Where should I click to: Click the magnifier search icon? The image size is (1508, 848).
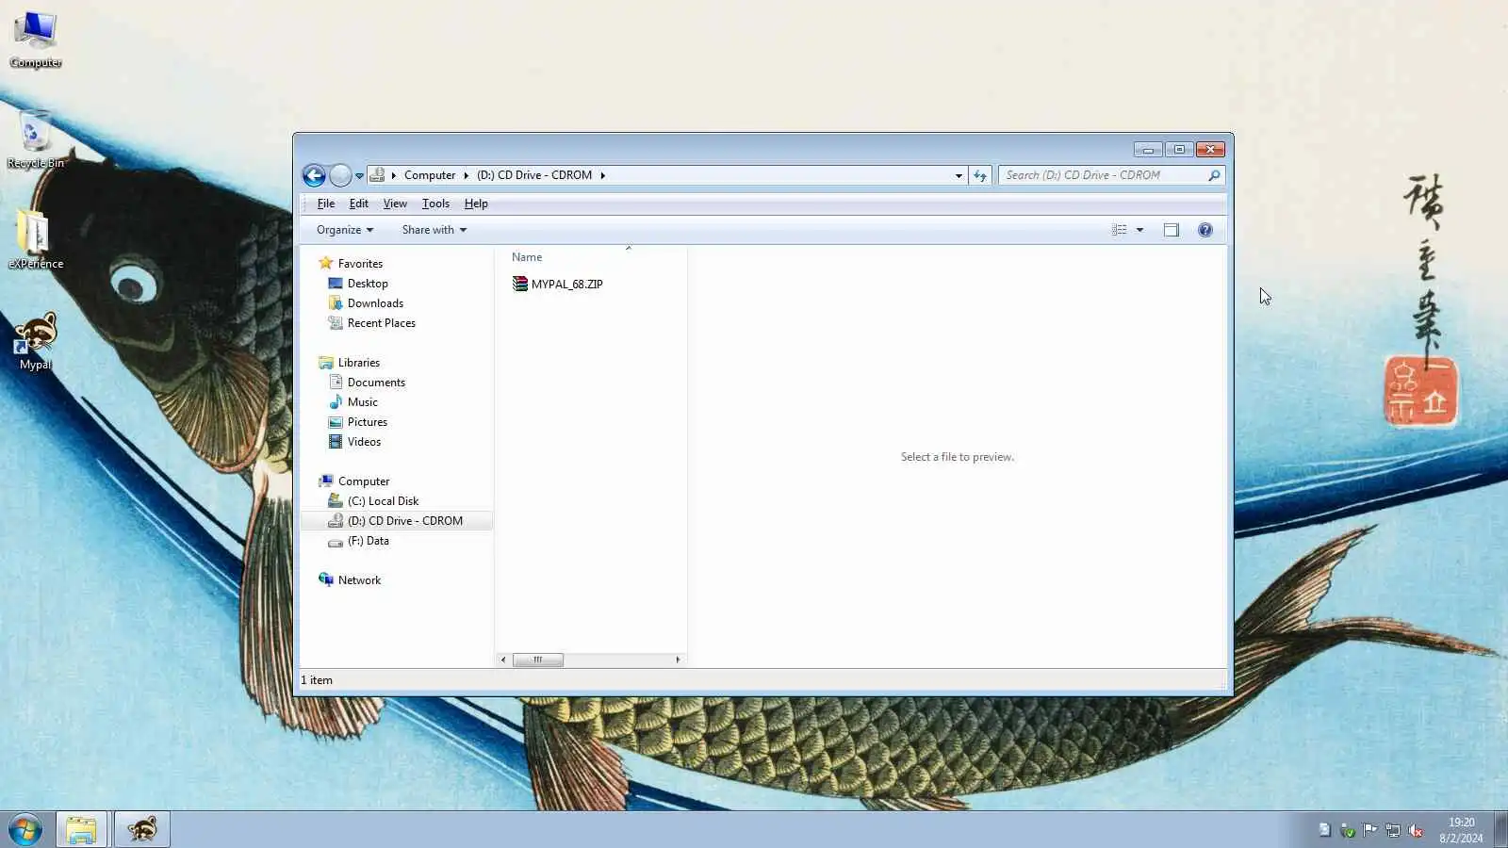click(x=1214, y=175)
